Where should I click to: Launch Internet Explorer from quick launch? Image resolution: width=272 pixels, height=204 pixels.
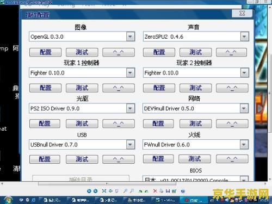click(x=34, y=200)
